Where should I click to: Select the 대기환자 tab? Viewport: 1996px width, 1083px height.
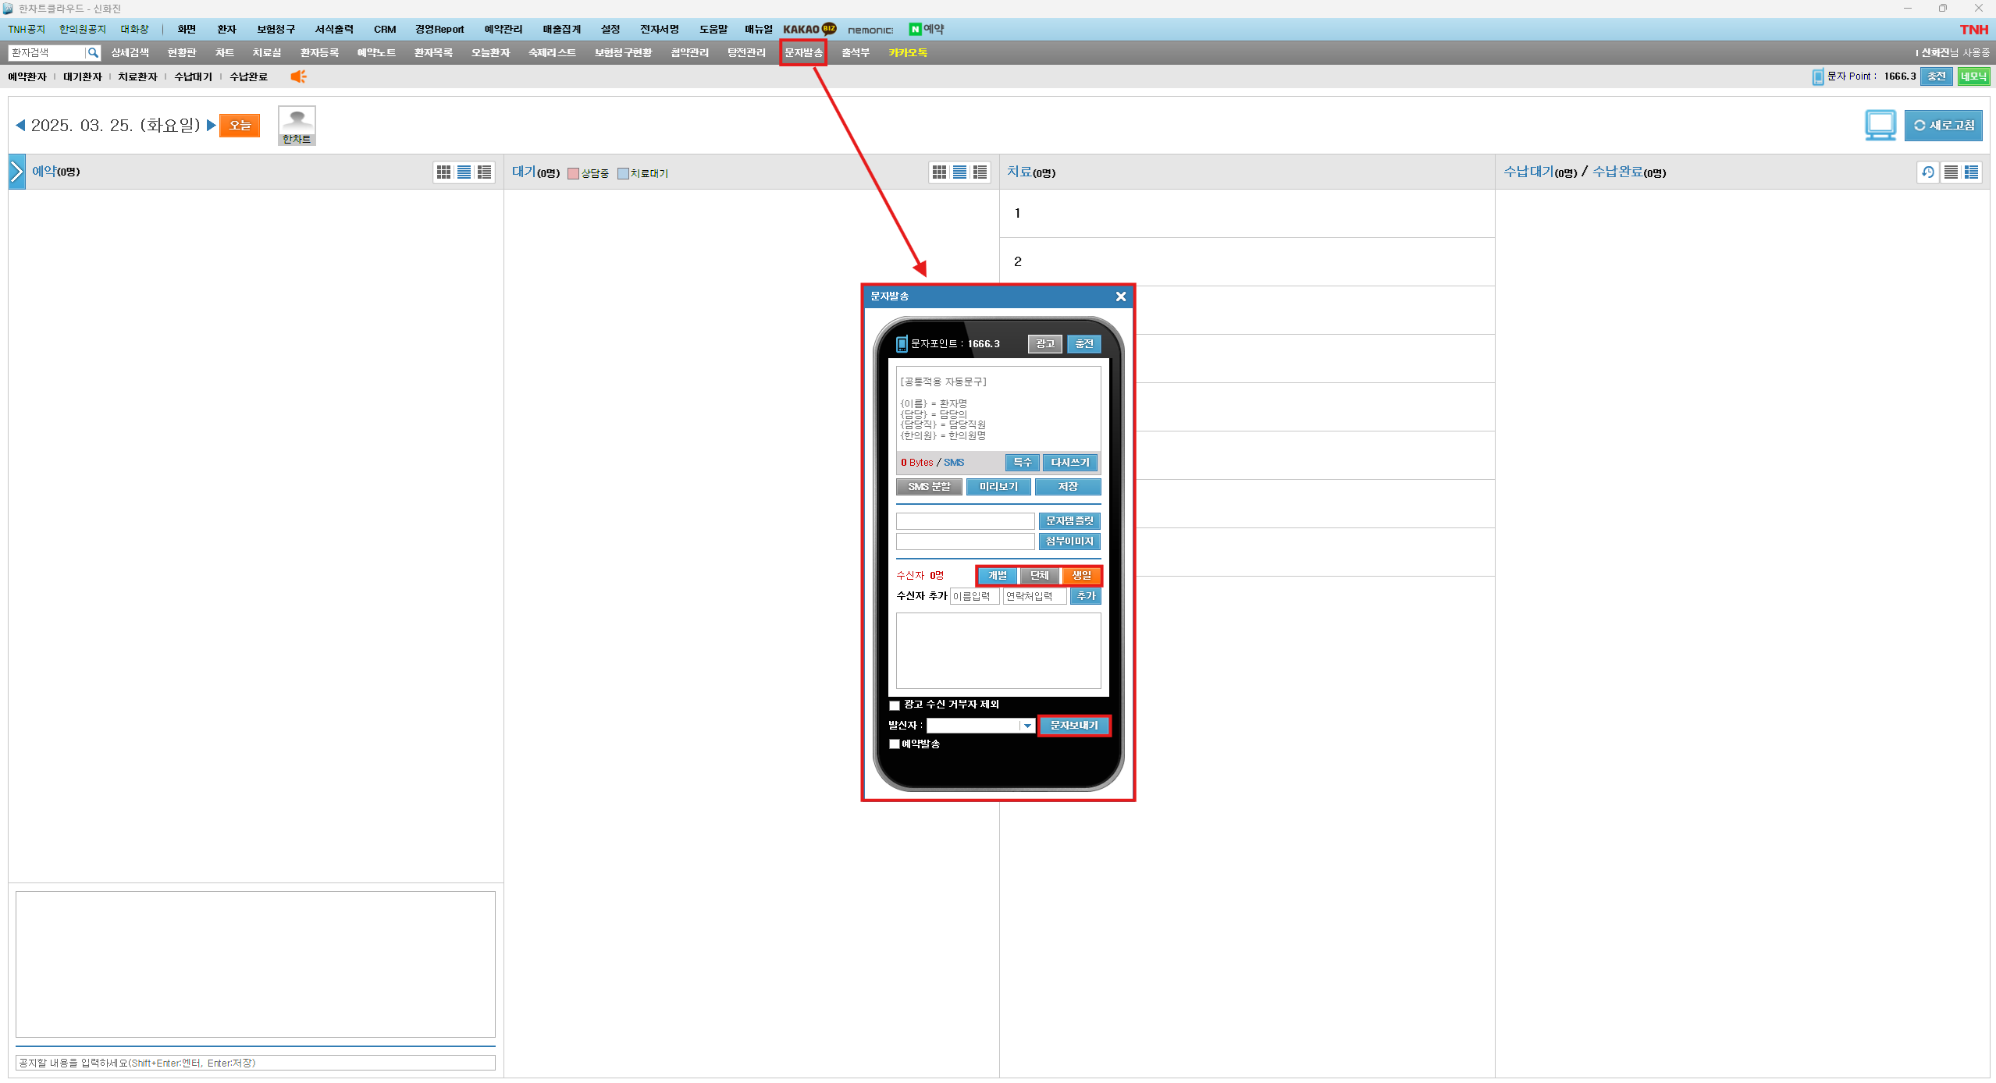[83, 76]
